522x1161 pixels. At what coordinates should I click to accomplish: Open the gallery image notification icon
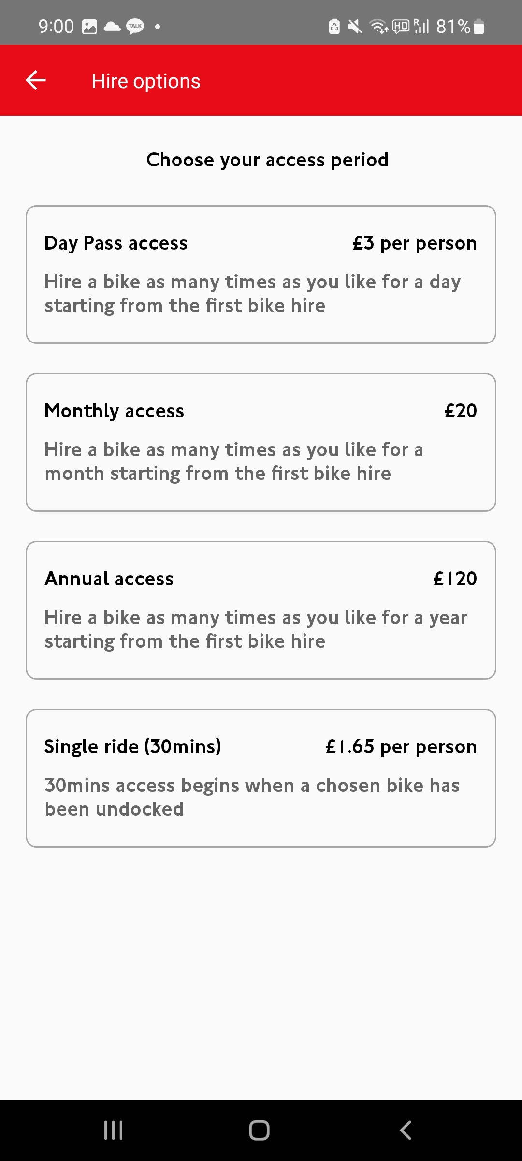coord(90,27)
